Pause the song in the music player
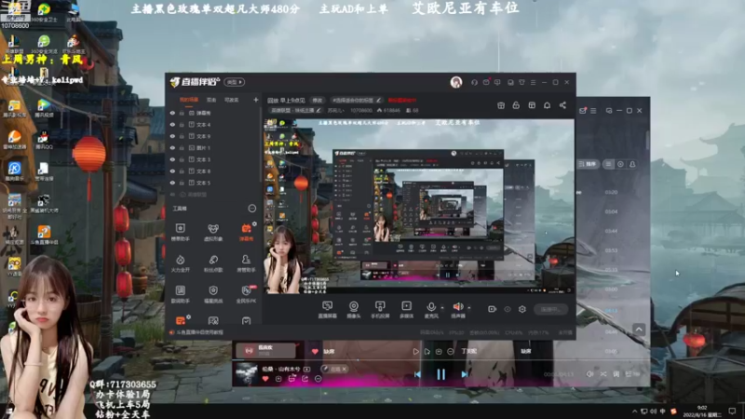 [440, 374]
